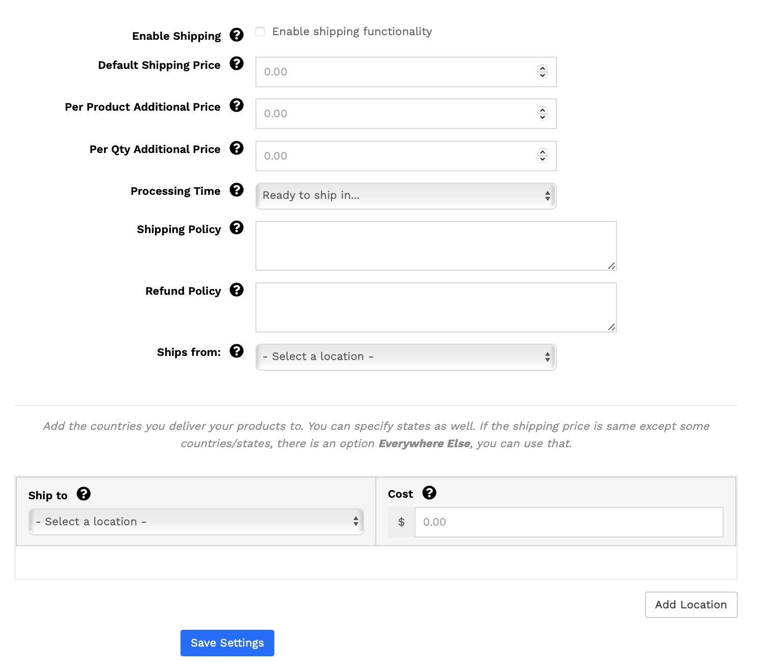
Task: Click Refund Policy help icon
Action: [x=237, y=290]
